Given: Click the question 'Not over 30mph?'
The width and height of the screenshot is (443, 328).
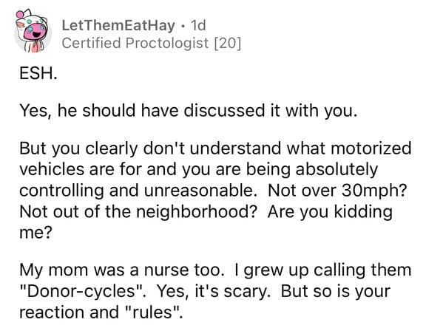Looking at the screenshot, I should 337,191.
